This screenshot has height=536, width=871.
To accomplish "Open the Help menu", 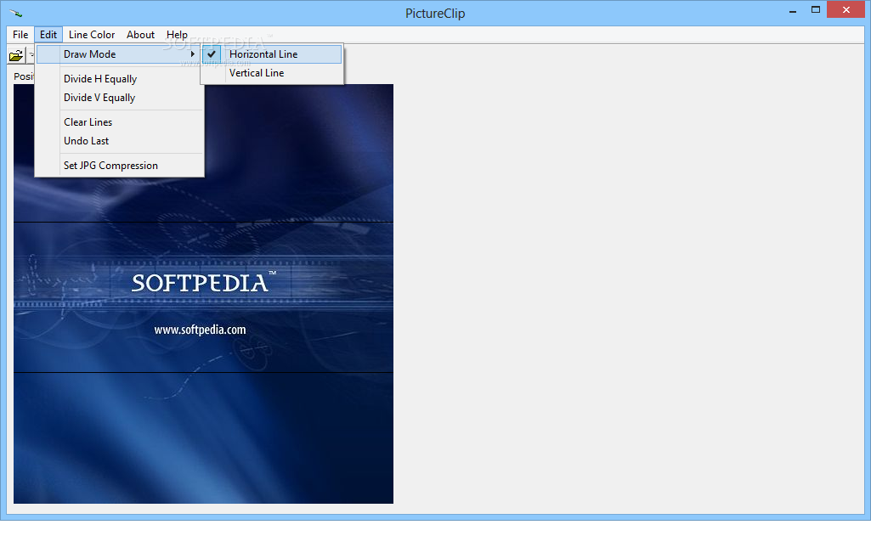I will (177, 35).
